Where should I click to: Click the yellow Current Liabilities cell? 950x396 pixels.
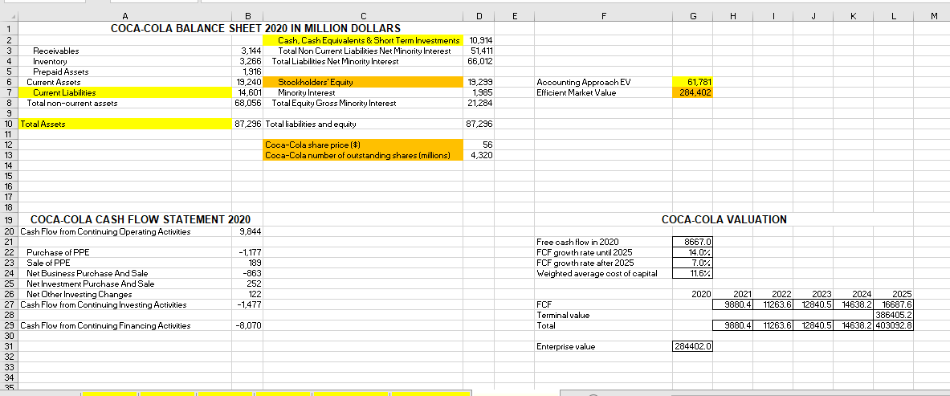(x=125, y=93)
